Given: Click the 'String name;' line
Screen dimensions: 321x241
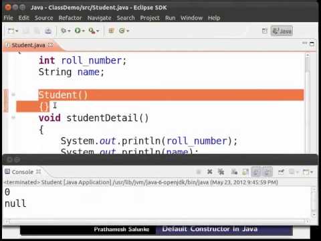Looking at the screenshot, I should [x=72, y=72].
